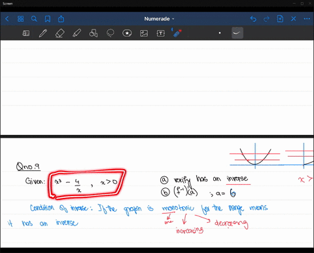314x253 pixels.
Task: Choose the trail laser pointer style
Action: pyautogui.click(x=237, y=33)
